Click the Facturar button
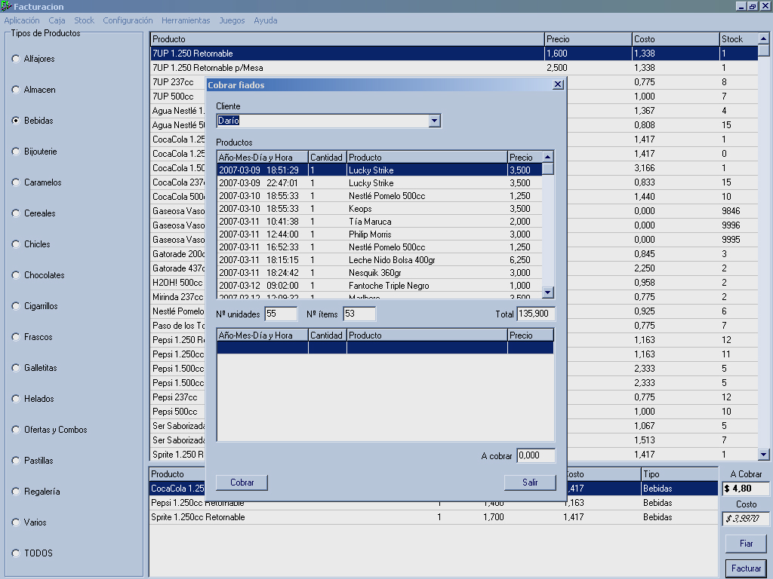The image size is (773, 579). coord(746,568)
